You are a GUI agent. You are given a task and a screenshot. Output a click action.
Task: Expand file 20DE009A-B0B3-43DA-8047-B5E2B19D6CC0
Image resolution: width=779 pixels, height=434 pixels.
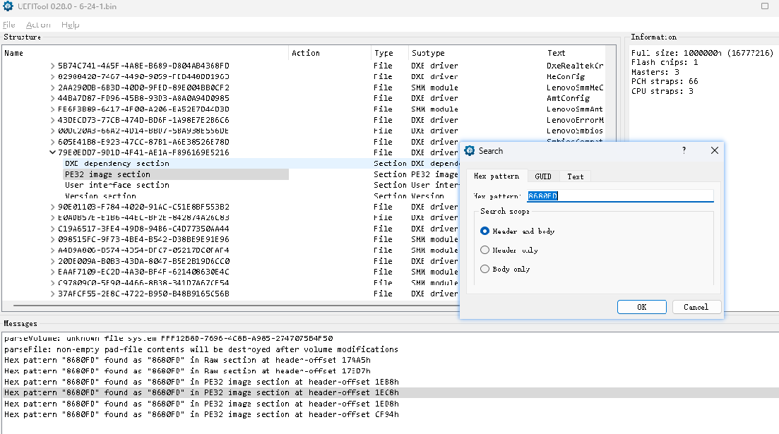53,261
